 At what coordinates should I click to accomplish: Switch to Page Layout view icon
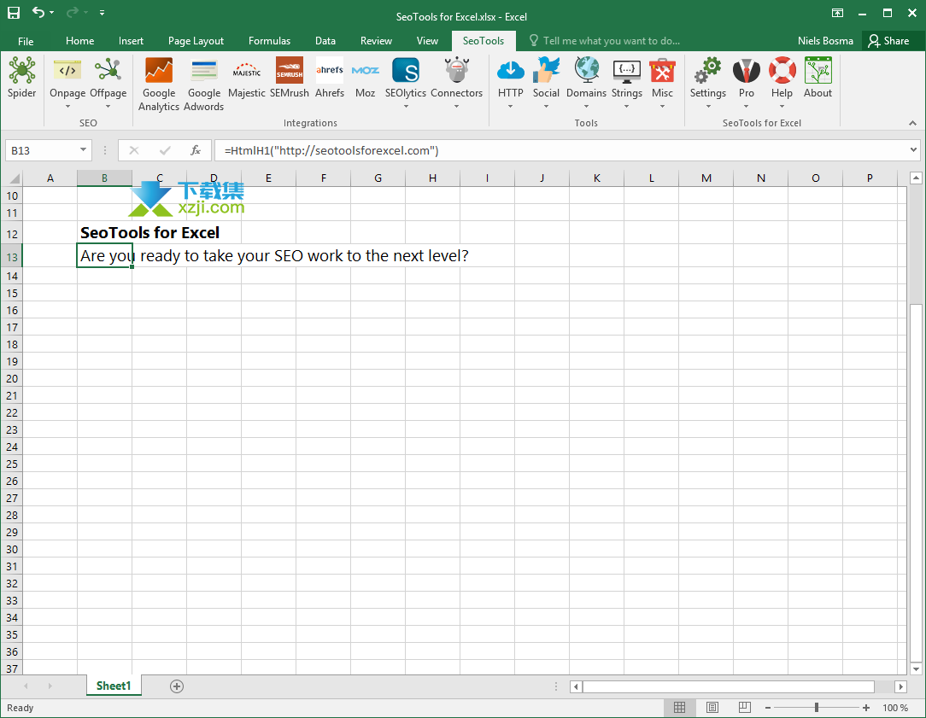(712, 708)
